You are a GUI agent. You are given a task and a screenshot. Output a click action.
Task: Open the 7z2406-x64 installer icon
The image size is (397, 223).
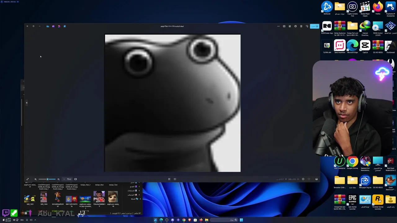[x=327, y=47]
